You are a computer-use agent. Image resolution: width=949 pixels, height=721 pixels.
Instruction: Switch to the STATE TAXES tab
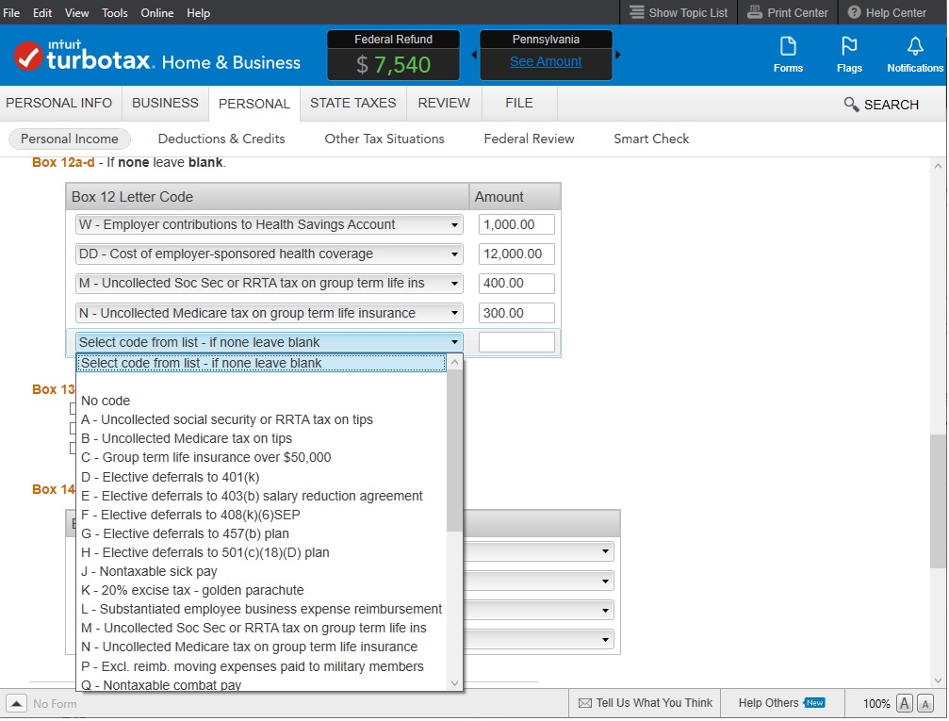pyautogui.click(x=352, y=103)
